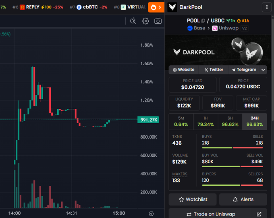
Task: Open the DarkPool Telegram link
Action: pos(244,70)
